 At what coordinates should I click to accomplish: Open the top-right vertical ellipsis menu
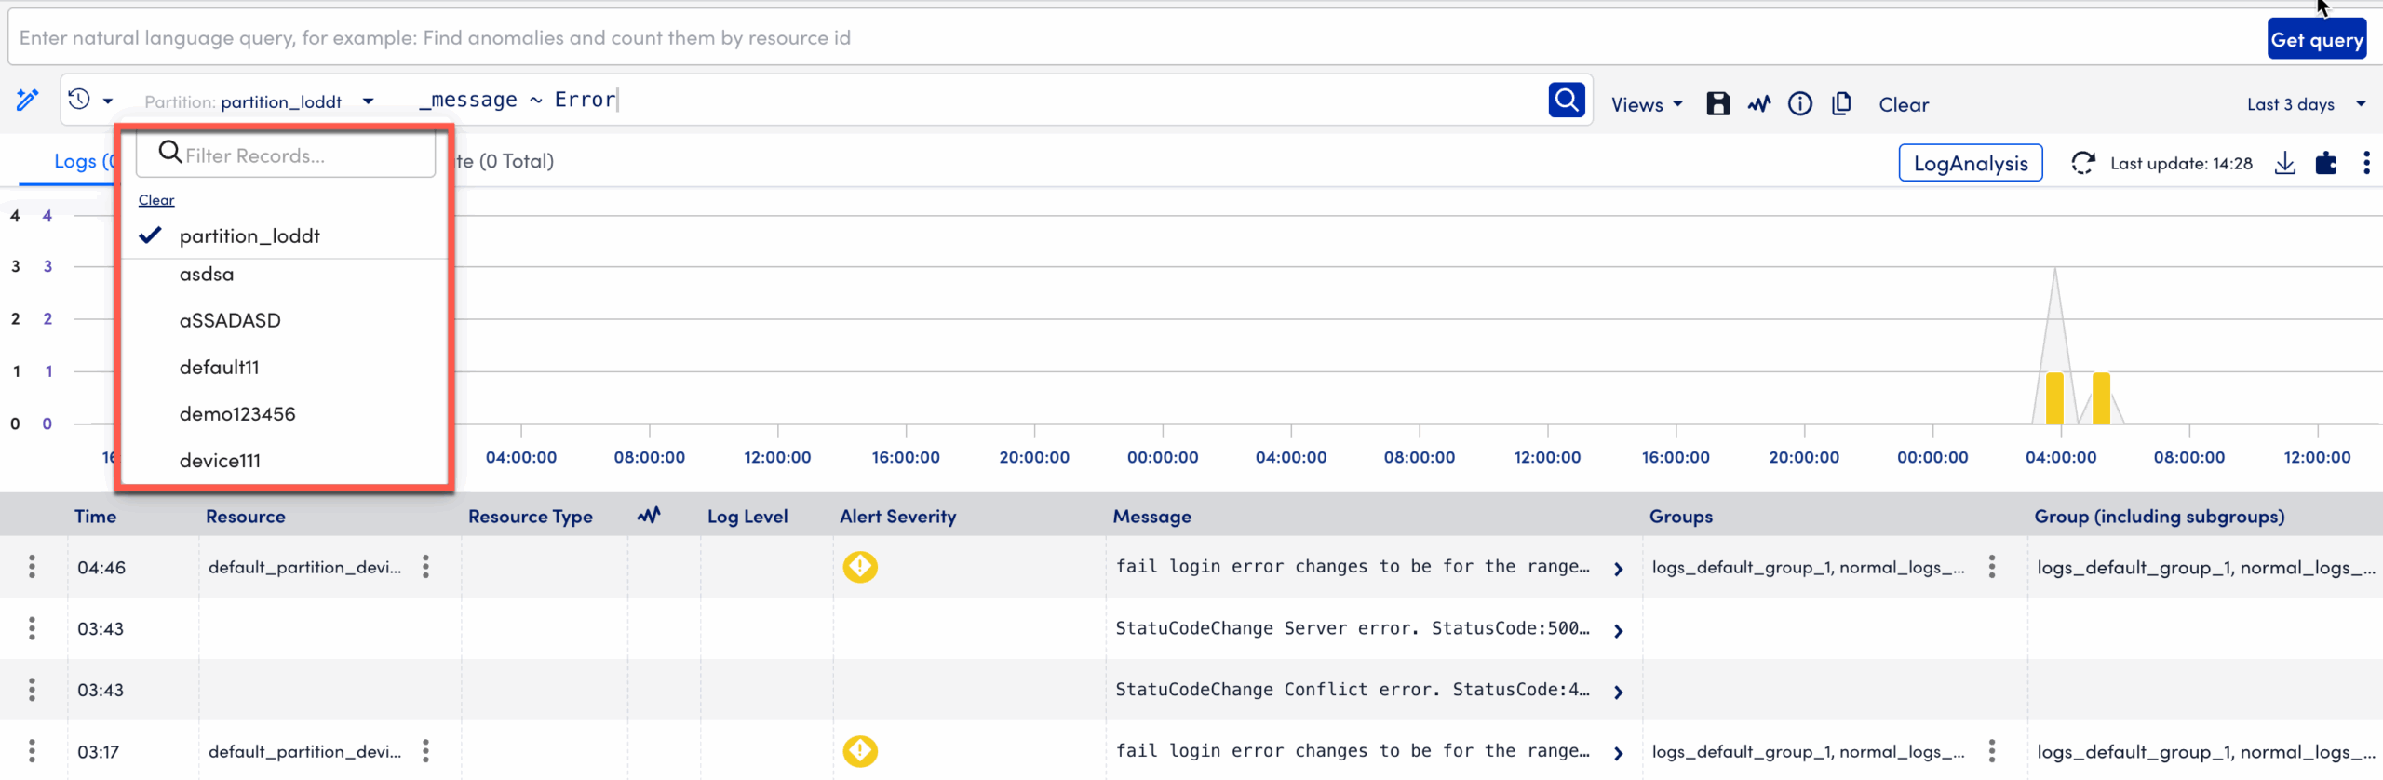point(2366,163)
